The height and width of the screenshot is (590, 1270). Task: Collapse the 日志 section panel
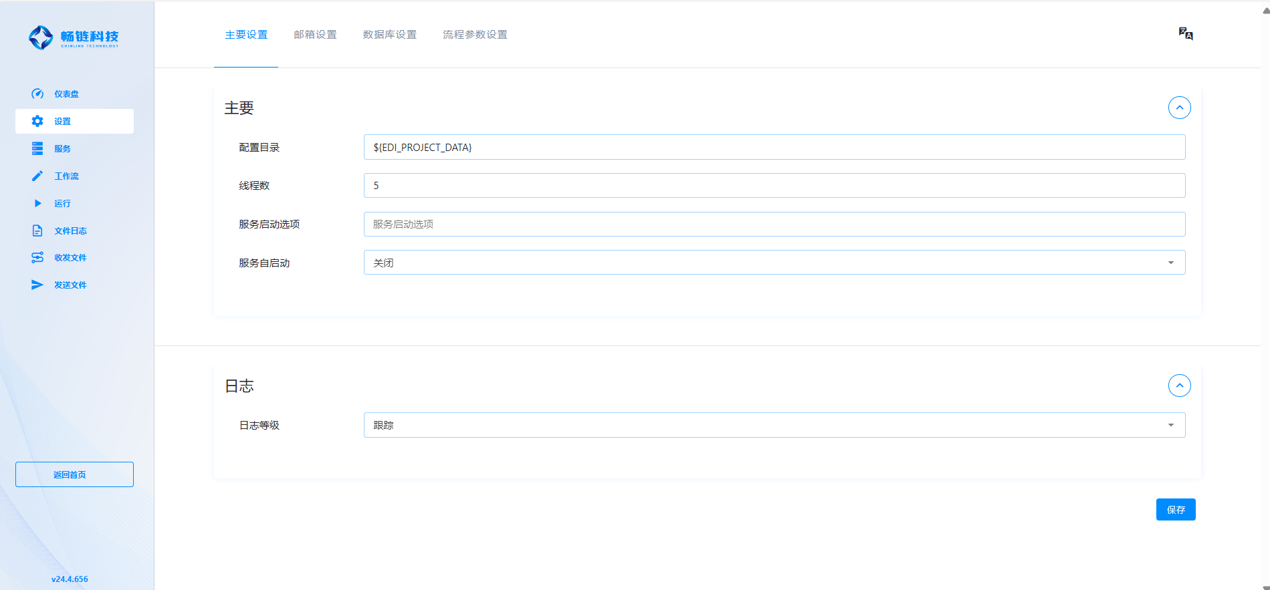(x=1179, y=386)
